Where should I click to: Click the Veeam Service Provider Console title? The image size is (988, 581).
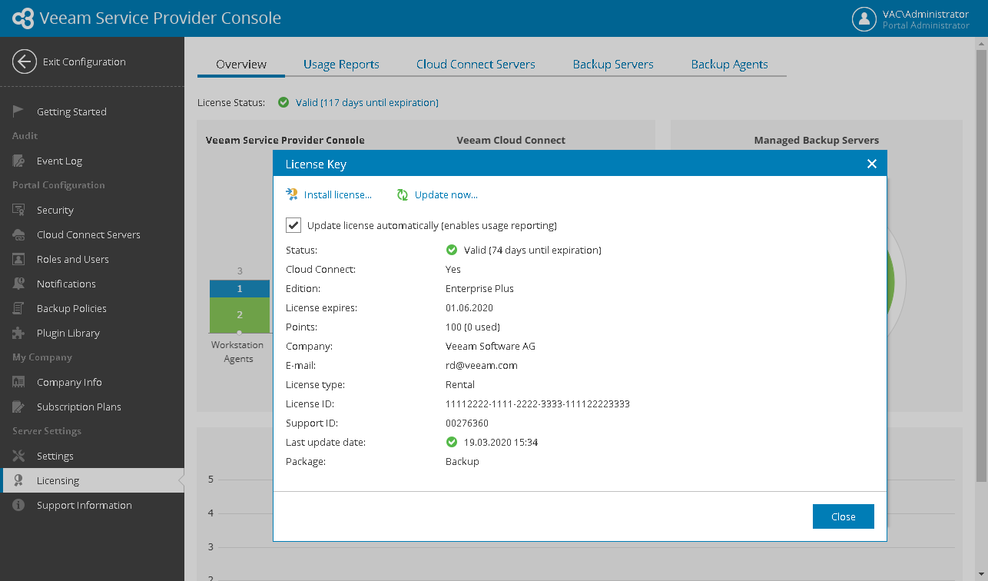(160, 18)
